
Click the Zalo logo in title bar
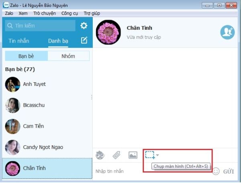pos(6,5)
